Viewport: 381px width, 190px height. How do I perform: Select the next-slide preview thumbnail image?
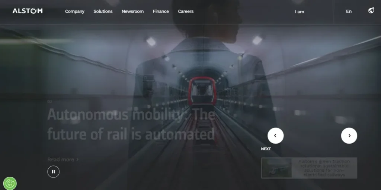[277, 168]
